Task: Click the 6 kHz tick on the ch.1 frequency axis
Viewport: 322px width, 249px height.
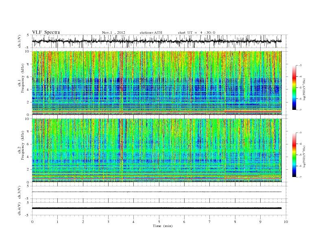Action: pos(28,76)
